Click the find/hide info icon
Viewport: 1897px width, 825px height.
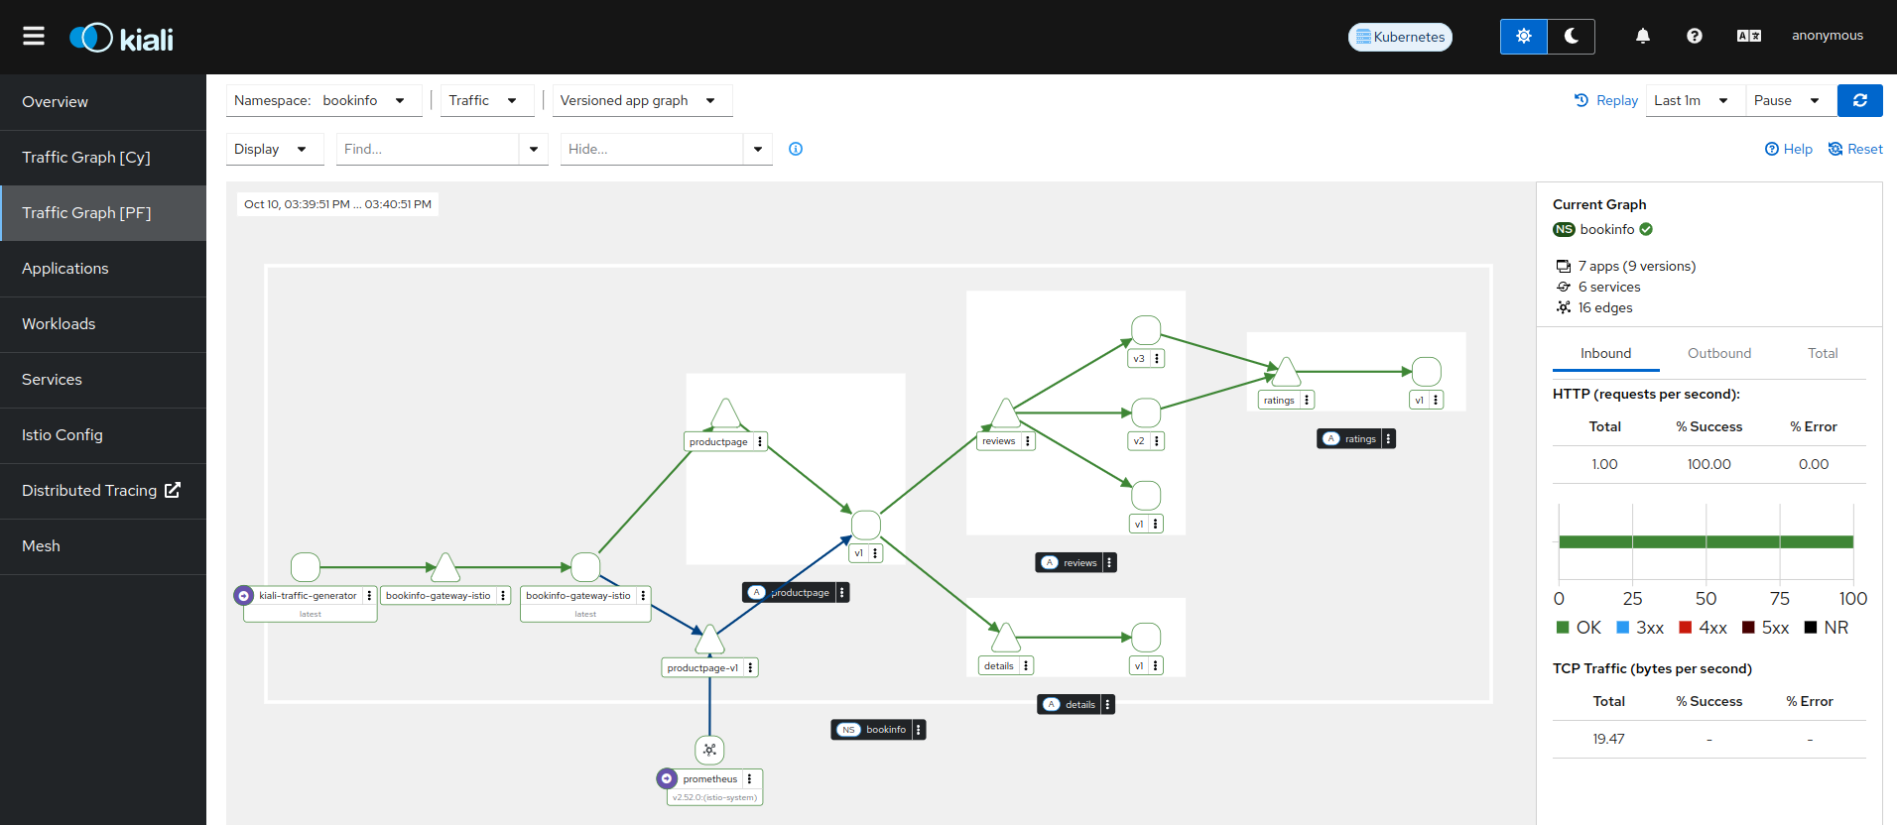[x=796, y=149]
